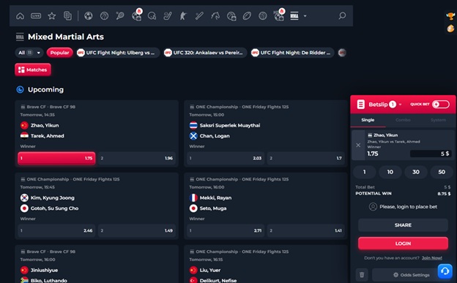Open Odds Settings

pyautogui.click(x=412, y=275)
